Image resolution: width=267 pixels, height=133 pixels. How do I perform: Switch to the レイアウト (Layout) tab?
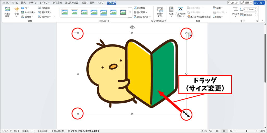point(44,3)
